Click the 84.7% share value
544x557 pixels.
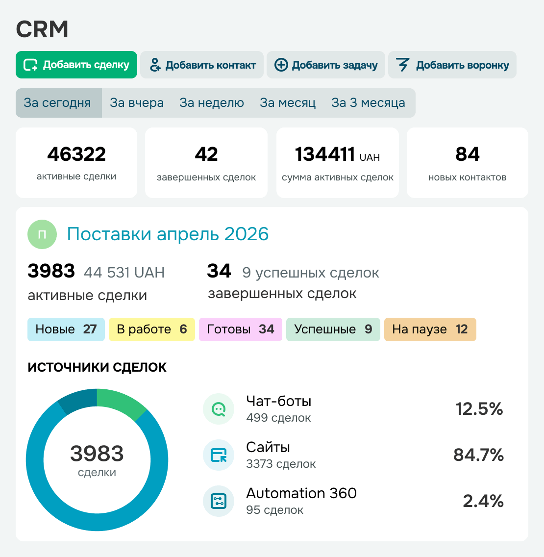pos(478,455)
